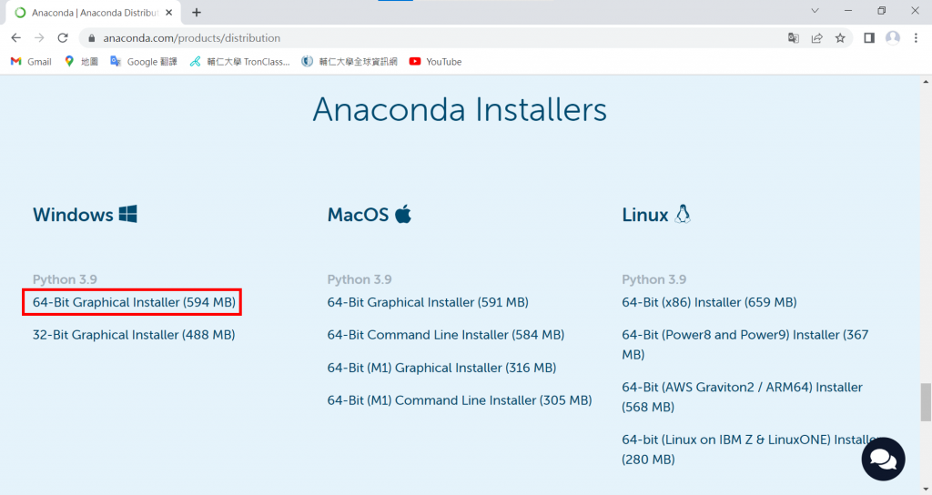Image resolution: width=932 pixels, height=495 pixels.
Task: Click the Anaconda Installers heading
Action: tap(460, 110)
